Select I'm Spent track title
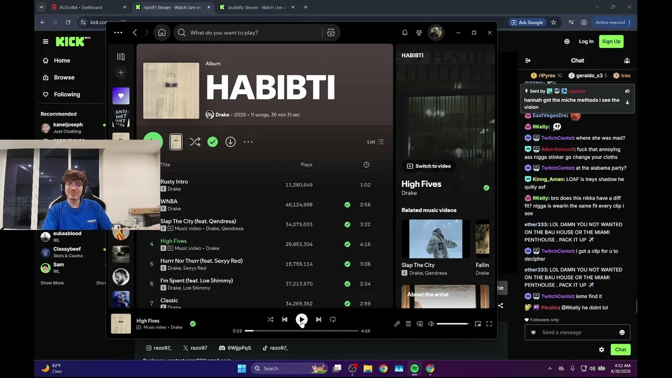This screenshot has height=378, width=672. [196, 280]
